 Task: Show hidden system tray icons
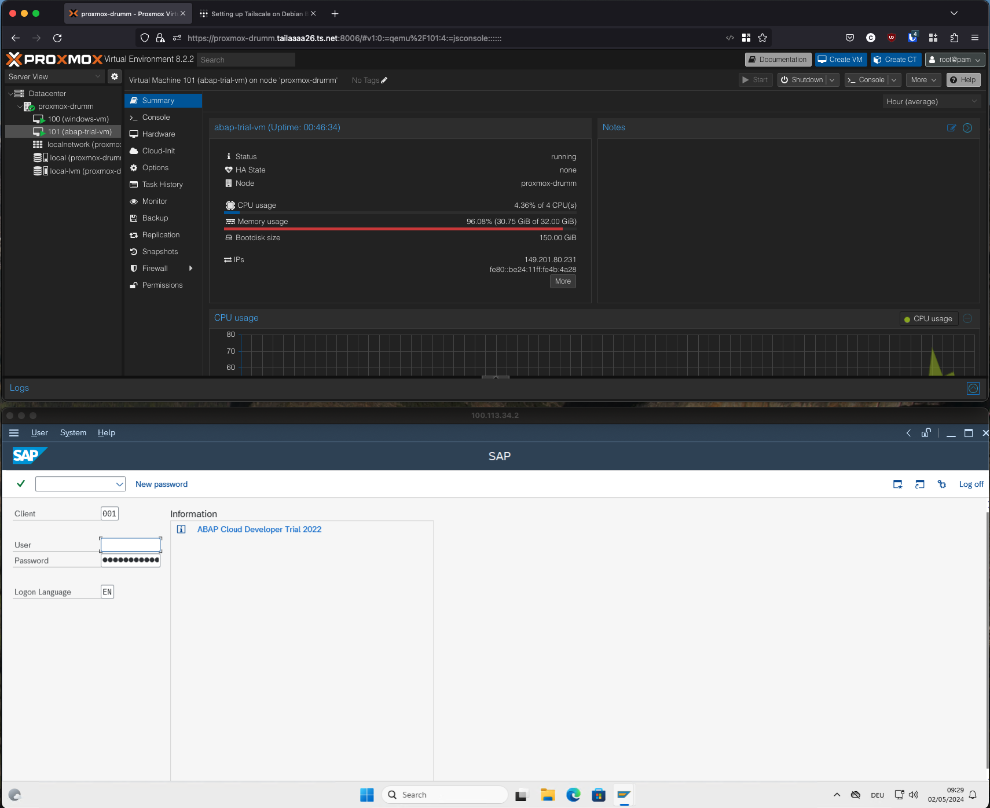pyautogui.click(x=837, y=795)
